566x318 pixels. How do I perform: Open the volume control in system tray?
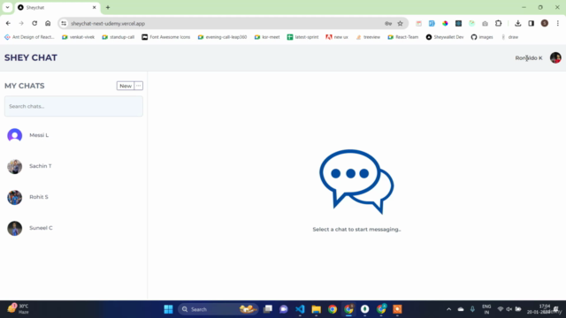(x=509, y=309)
